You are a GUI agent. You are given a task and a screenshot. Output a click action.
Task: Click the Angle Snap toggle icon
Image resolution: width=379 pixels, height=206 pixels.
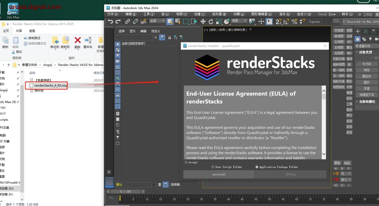pos(287,21)
